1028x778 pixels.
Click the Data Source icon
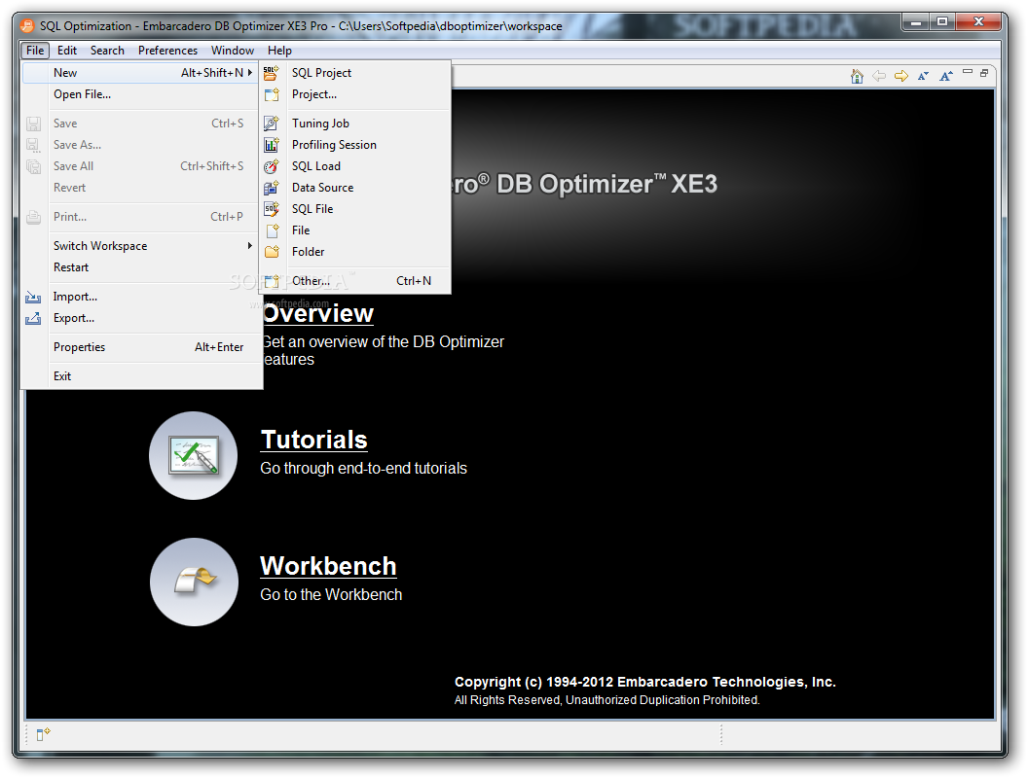tap(272, 188)
